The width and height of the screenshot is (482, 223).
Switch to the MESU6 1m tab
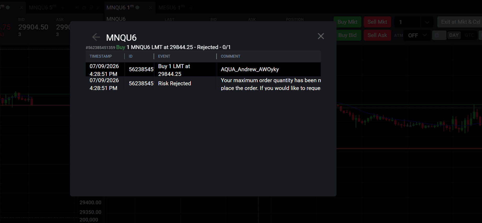click(x=171, y=8)
